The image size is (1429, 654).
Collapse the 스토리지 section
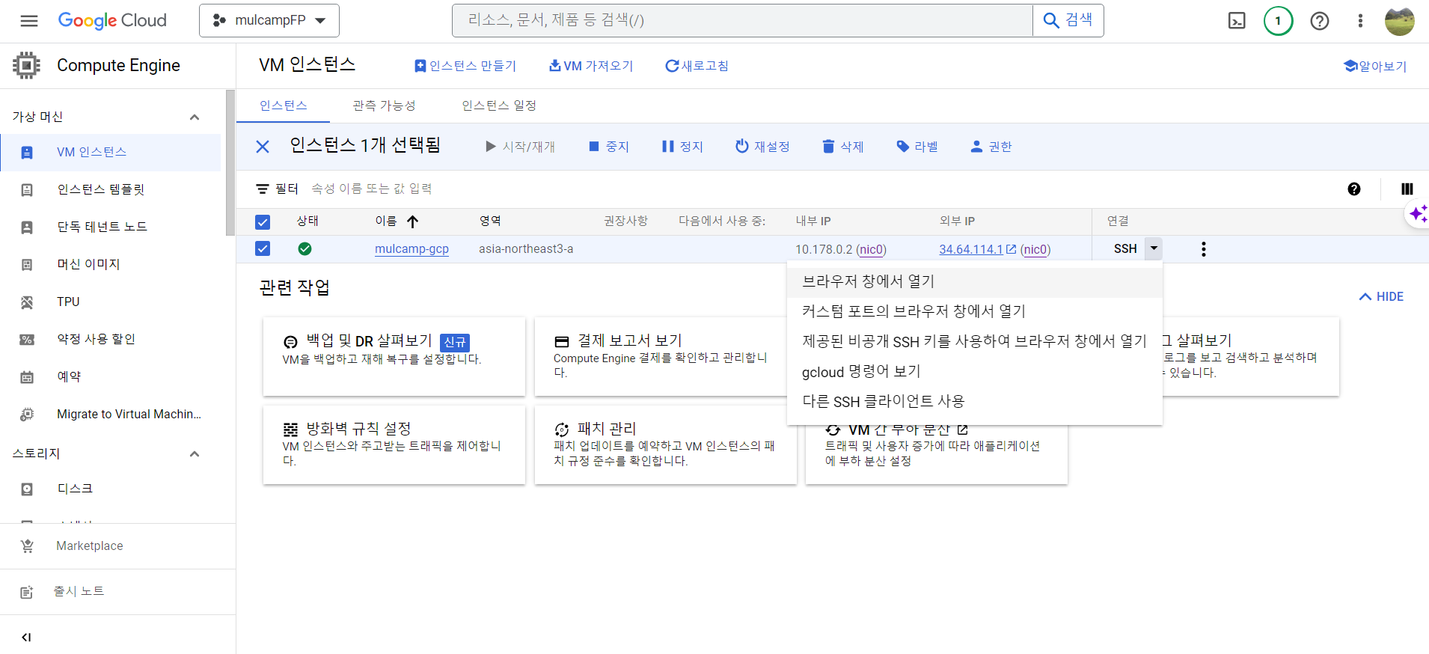pyautogui.click(x=195, y=453)
